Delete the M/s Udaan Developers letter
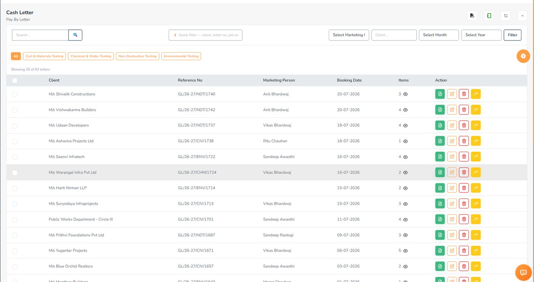 point(464,125)
